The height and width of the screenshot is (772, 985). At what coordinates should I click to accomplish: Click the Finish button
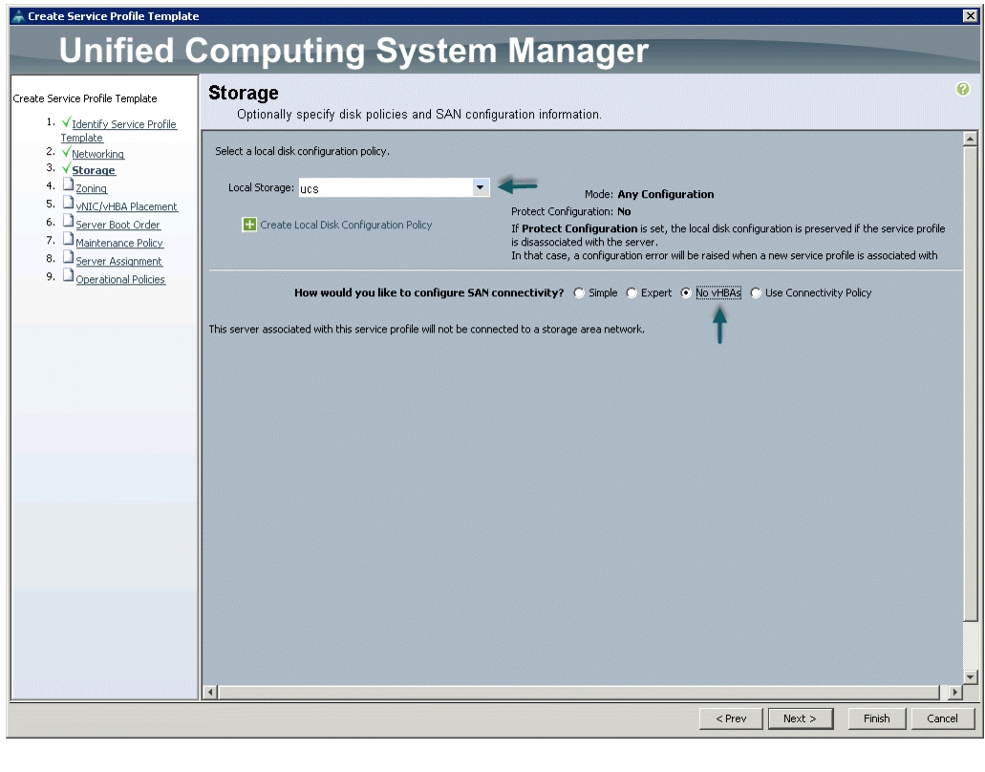point(877,718)
